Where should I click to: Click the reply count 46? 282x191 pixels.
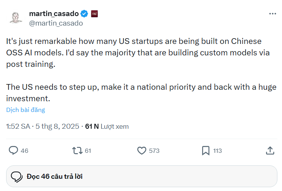tap(25, 151)
